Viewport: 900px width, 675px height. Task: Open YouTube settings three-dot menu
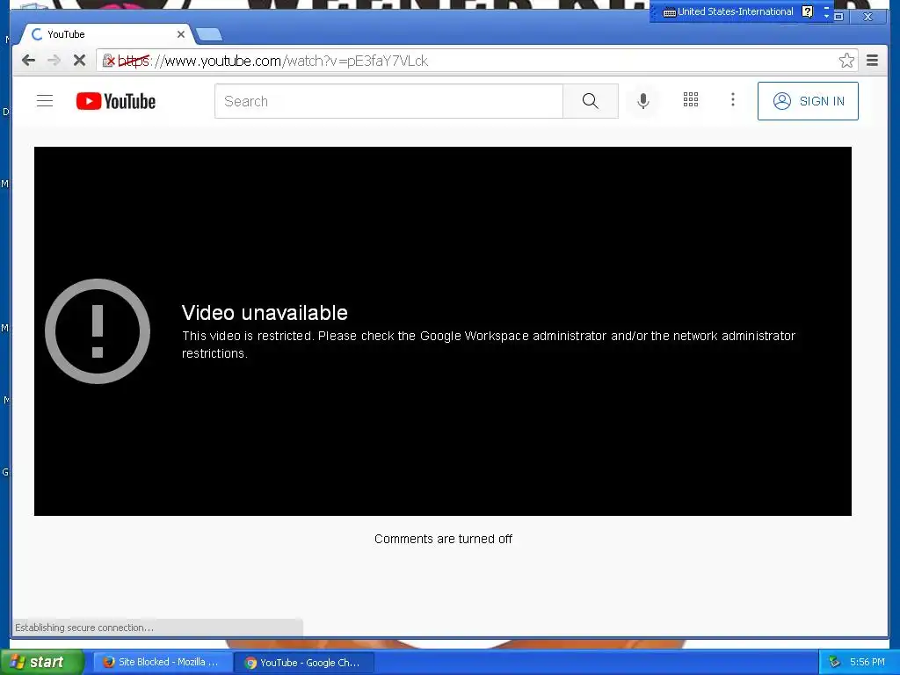732,100
